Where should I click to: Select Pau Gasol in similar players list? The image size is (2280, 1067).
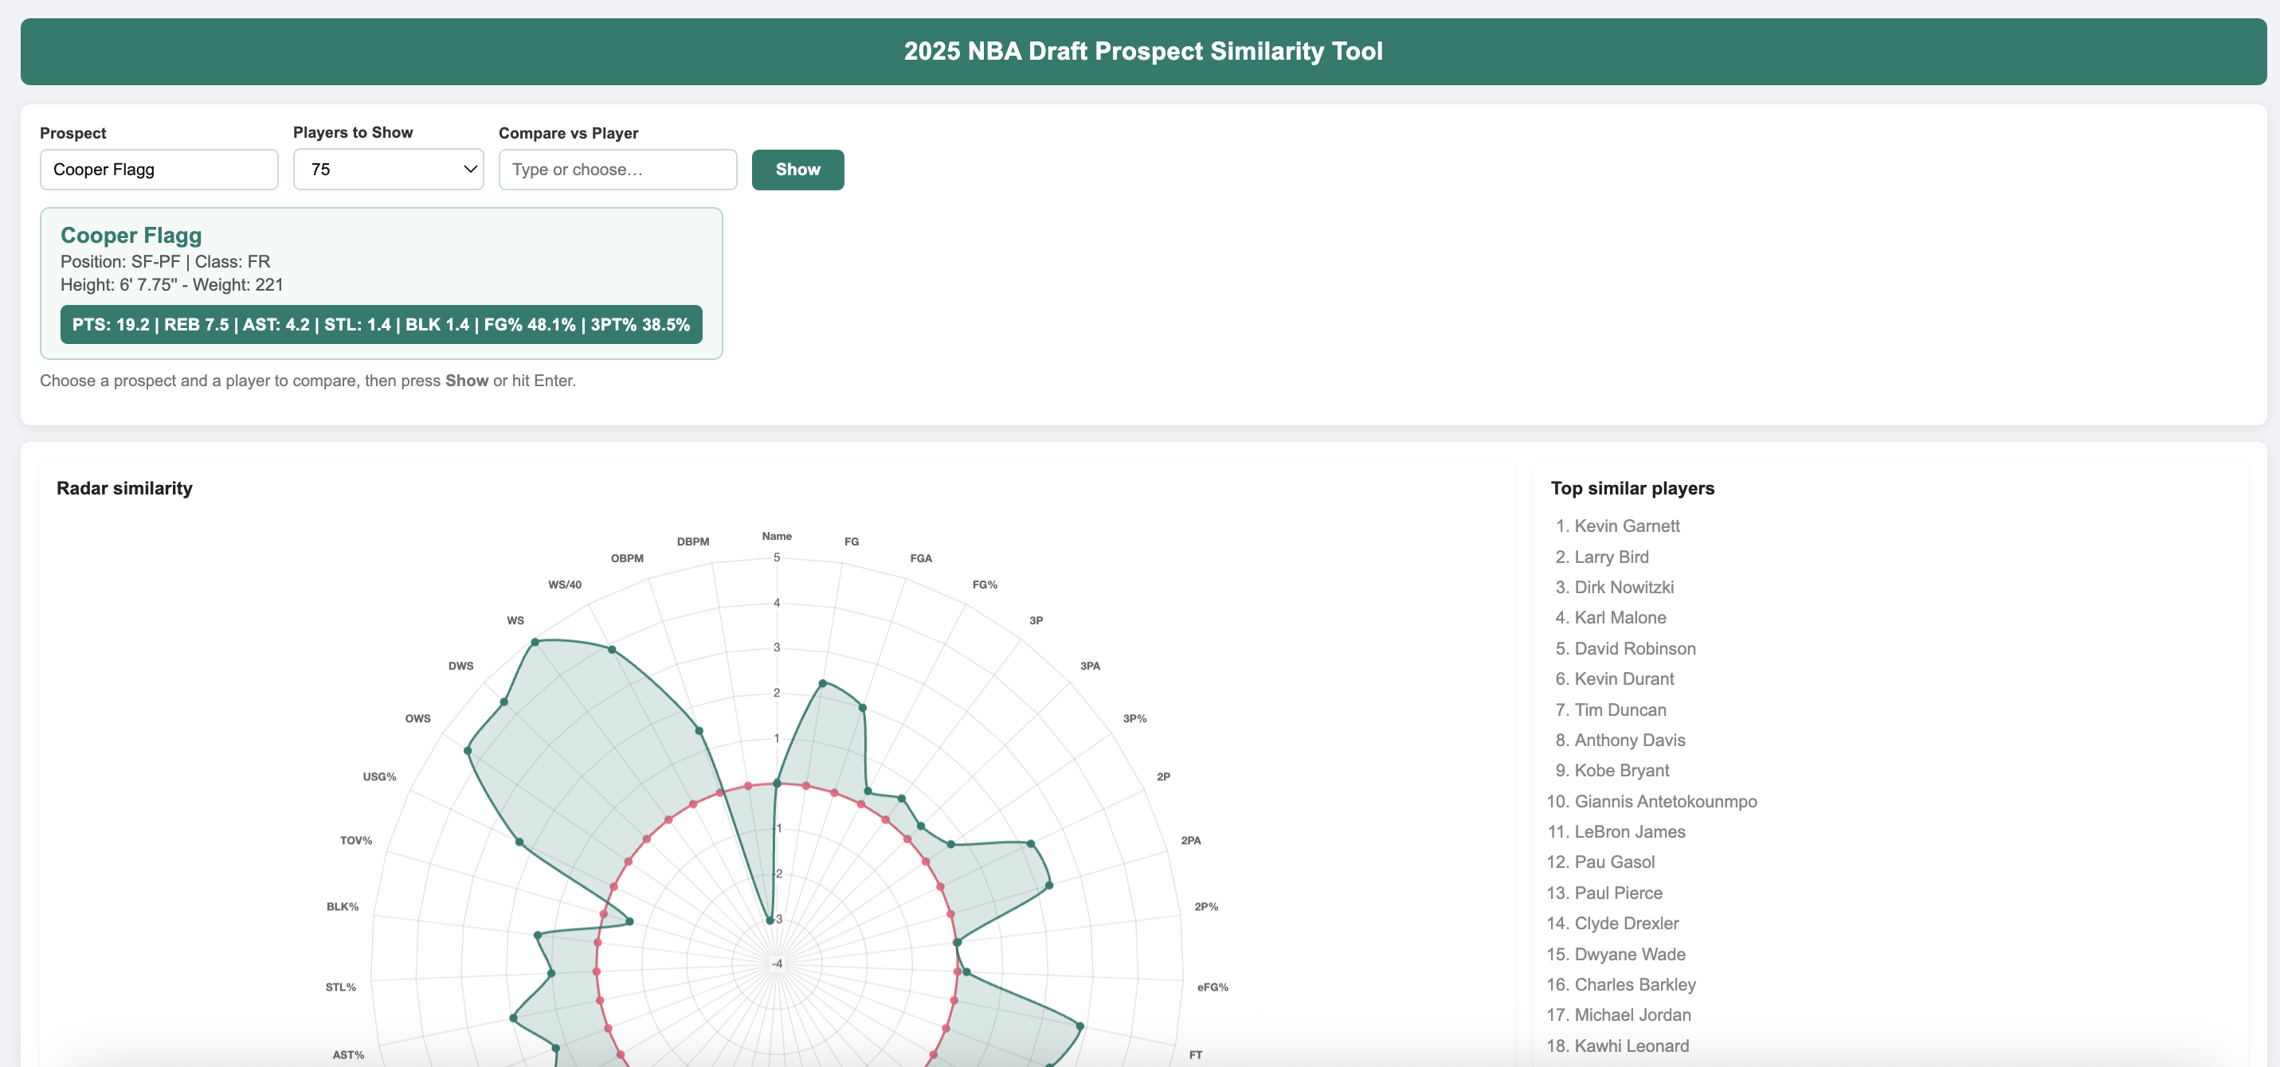[x=1615, y=862]
